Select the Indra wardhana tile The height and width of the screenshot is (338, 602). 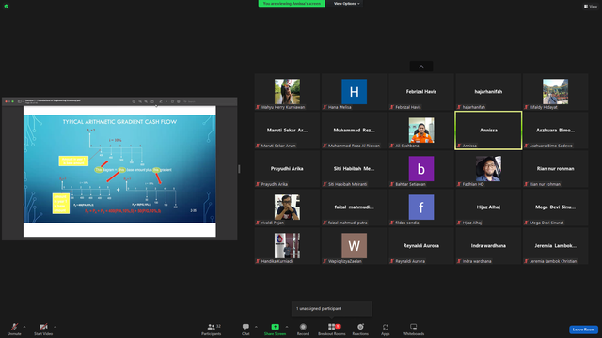click(x=488, y=246)
